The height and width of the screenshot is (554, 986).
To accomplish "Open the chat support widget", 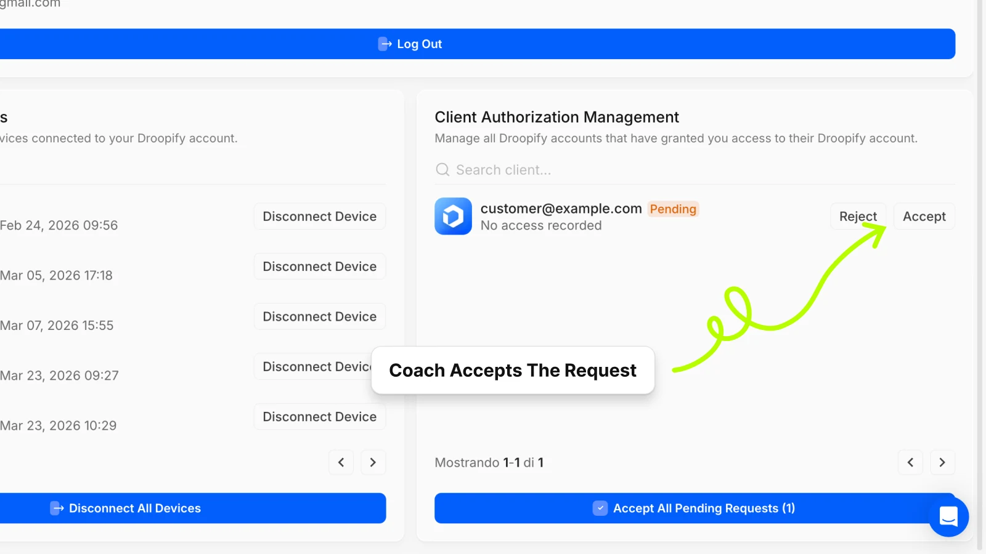I will click(948, 516).
